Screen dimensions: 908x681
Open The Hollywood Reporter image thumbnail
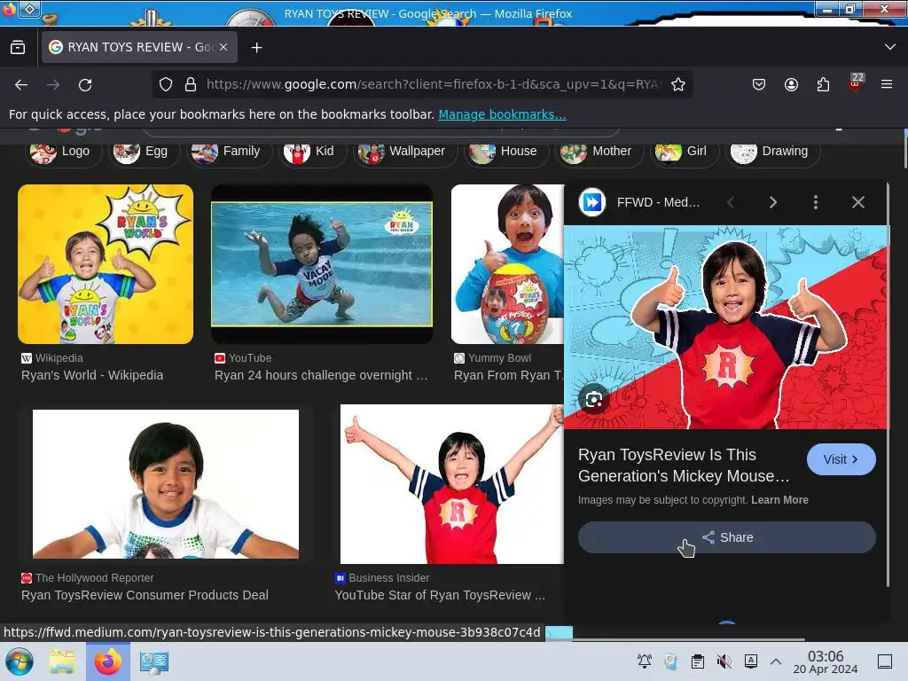click(x=166, y=484)
